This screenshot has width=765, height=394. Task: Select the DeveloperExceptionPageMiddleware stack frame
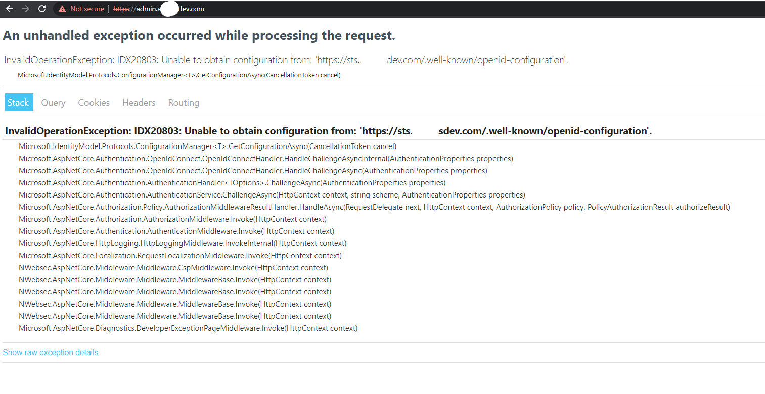click(x=188, y=328)
